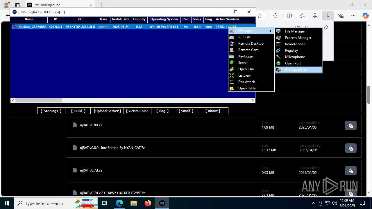
Task: Click the green Open Port circle icon
Action: coord(278,63)
